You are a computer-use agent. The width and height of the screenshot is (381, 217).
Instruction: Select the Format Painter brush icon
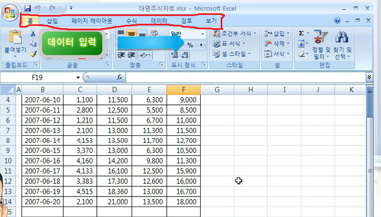click(x=33, y=54)
